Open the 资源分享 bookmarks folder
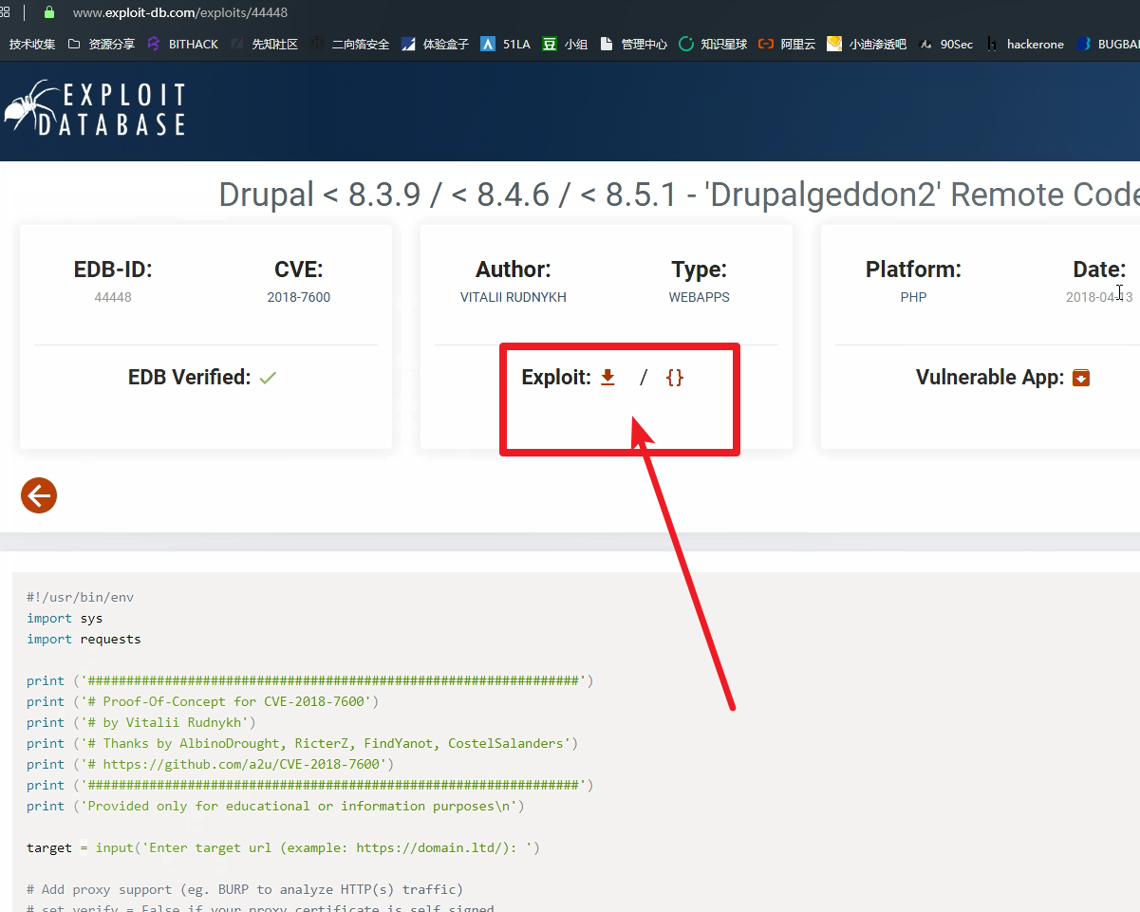 click(102, 44)
